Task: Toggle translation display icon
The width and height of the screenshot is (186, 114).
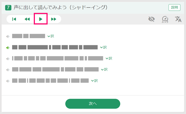Action: coord(178,19)
